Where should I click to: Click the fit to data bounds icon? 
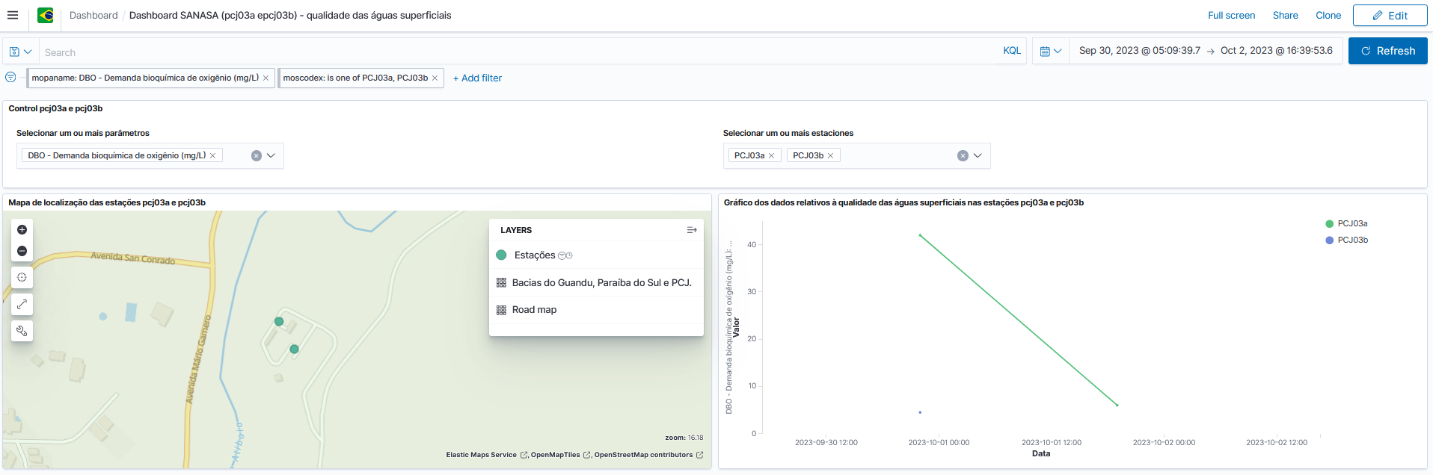click(x=22, y=277)
